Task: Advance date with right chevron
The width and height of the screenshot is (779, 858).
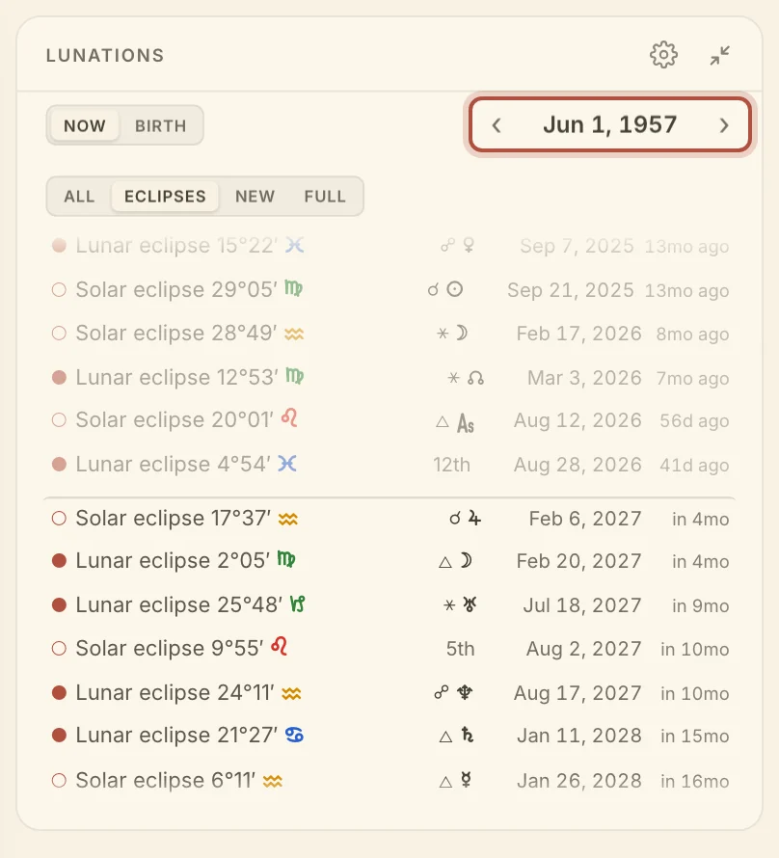Action: tap(724, 125)
